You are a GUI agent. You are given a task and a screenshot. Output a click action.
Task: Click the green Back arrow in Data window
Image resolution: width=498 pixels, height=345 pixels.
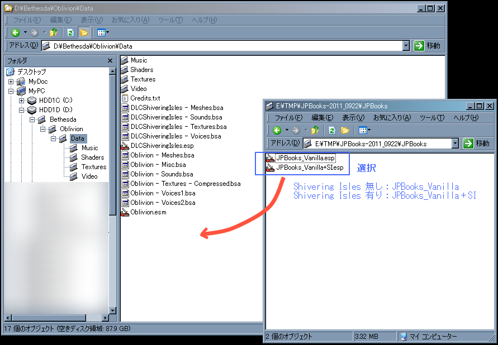click(x=16, y=33)
